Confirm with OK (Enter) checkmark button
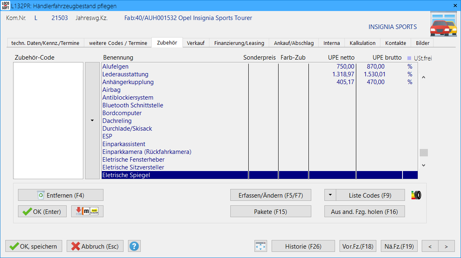This screenshot has height=258, width=461. 42,211
